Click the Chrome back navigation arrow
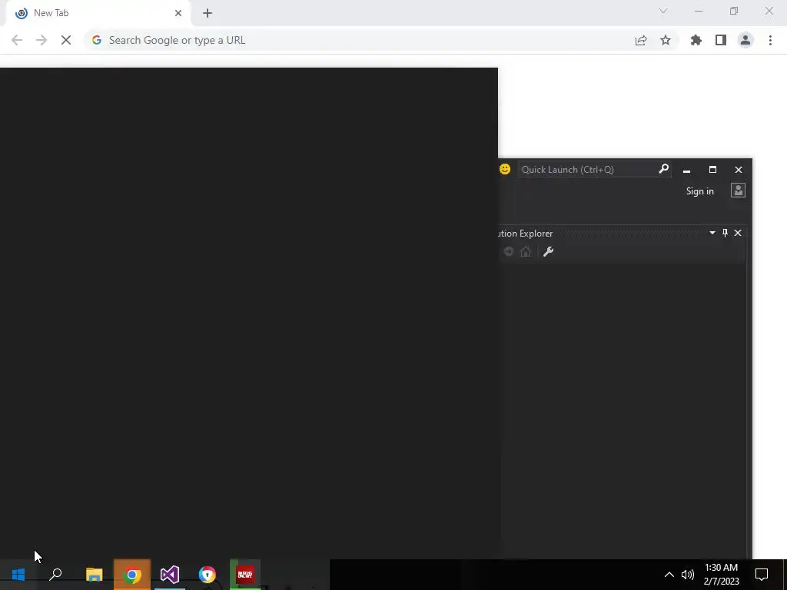This screenshot has height=590, width=787. tap(17, 40)
